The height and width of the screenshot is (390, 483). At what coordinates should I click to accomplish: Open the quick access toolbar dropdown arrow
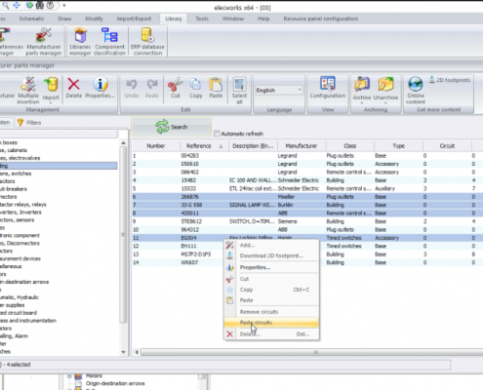point(64,6)
